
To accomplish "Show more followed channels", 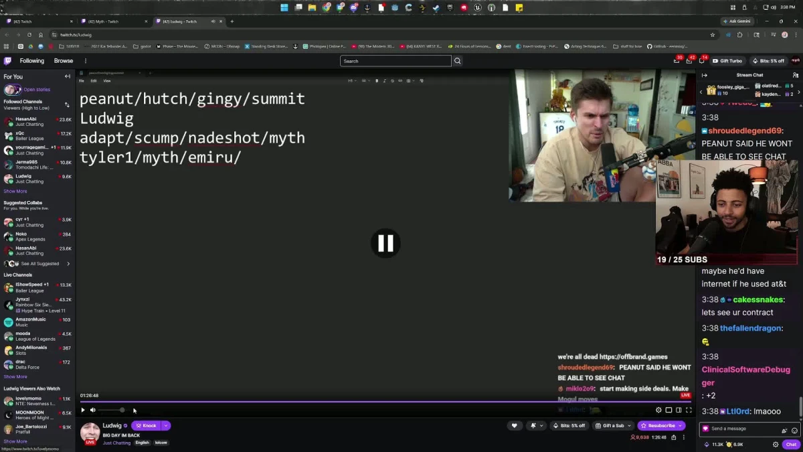I will coord(15,192).
